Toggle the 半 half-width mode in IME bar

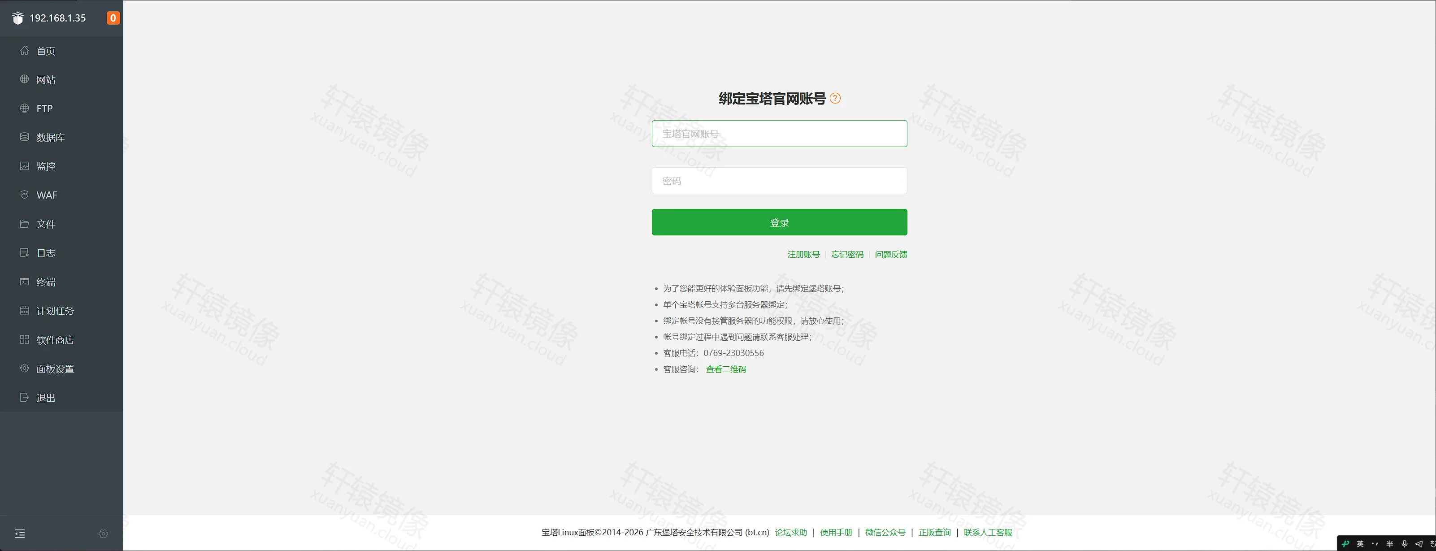(x=1390, y=544)
